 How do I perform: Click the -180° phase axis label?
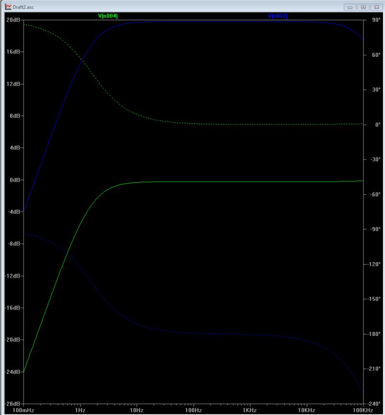[x=373, y=334]
